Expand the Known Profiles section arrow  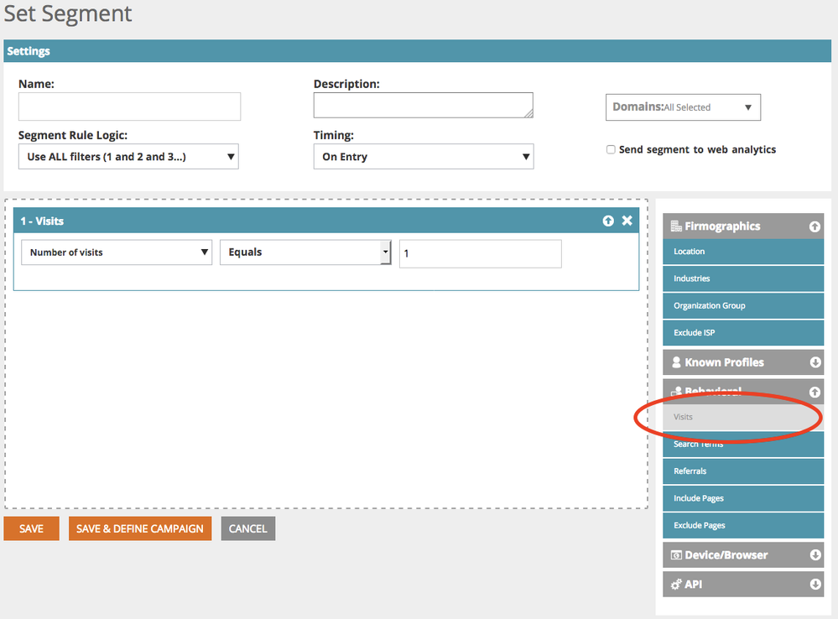[814, 362]
